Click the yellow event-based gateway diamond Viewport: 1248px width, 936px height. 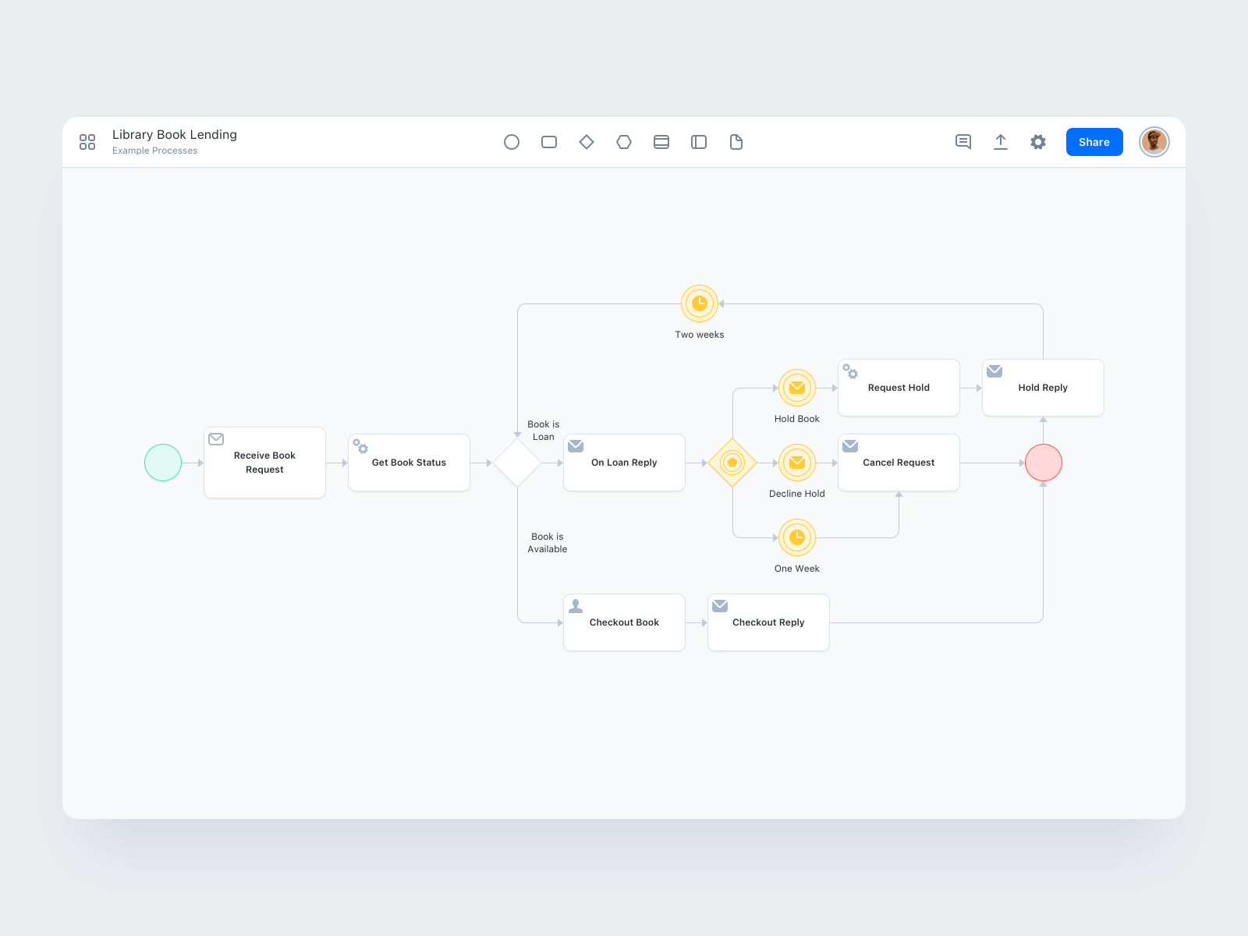click(733, 462)
